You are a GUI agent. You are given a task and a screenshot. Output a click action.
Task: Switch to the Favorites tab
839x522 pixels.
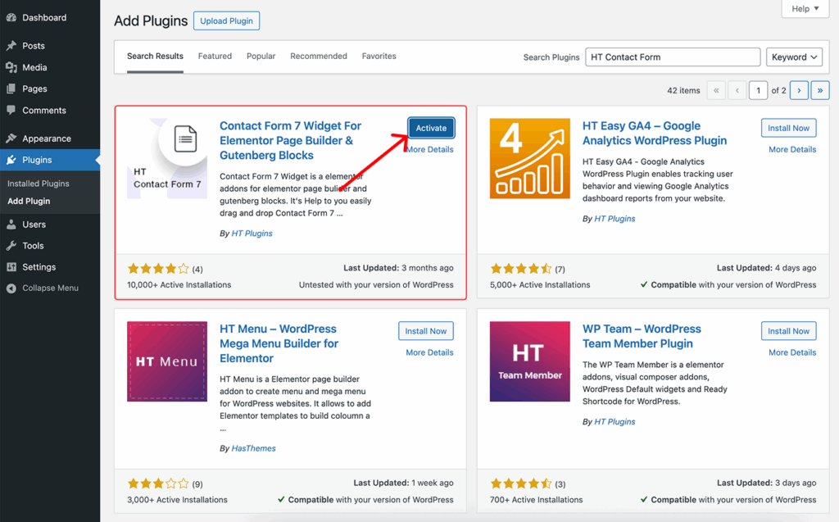coord(379,57)
